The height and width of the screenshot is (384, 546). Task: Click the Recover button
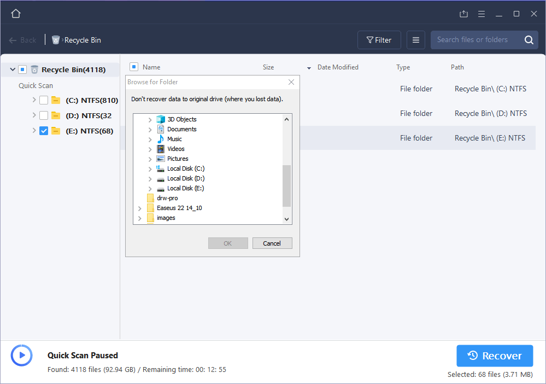pyautogui.click(x=495, y=356)
